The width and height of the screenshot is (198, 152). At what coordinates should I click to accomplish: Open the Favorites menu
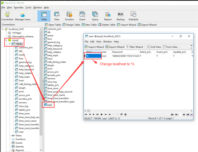point(19,8)
